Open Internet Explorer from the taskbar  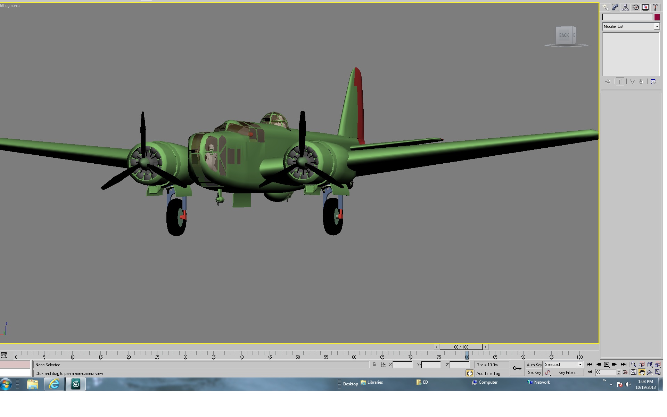tap(54, 384)
